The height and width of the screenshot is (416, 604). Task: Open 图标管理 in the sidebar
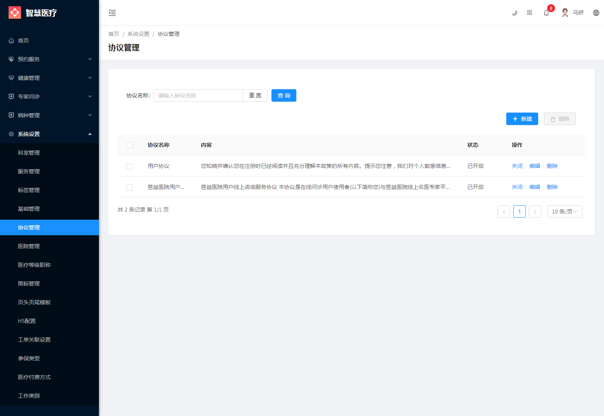point(49,284)
